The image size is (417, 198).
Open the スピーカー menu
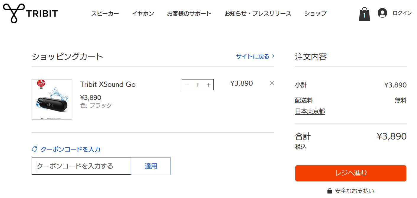[x=105, y=14]
